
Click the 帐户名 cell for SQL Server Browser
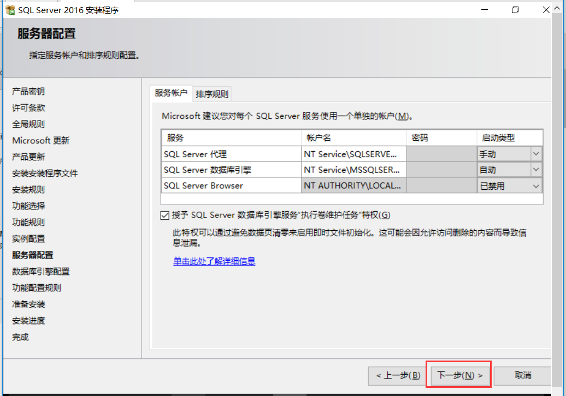pyautogui.click(x=354, y=186)
